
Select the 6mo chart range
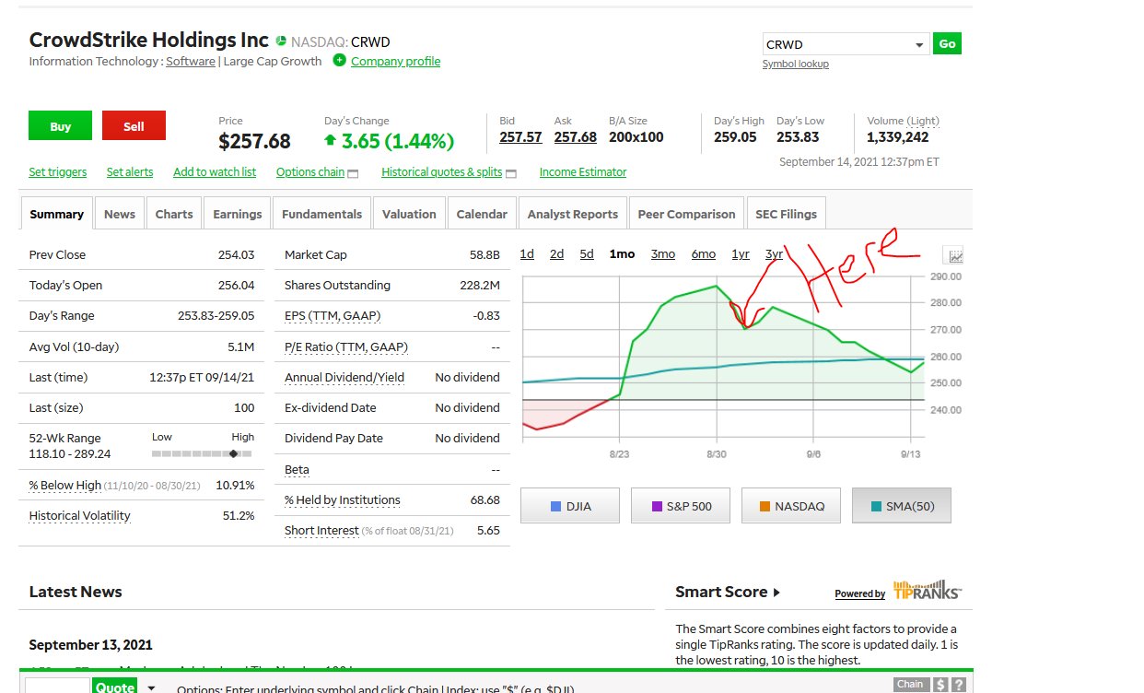704,254
